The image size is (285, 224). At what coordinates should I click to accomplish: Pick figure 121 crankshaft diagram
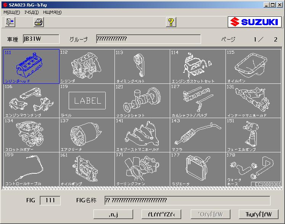tap(142, 101)
